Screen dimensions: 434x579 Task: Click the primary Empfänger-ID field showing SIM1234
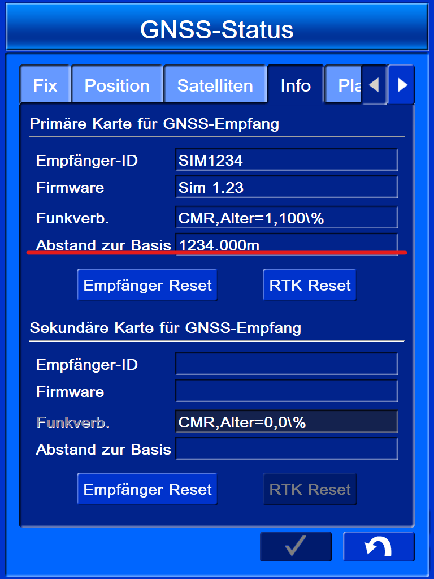point(286,160)
